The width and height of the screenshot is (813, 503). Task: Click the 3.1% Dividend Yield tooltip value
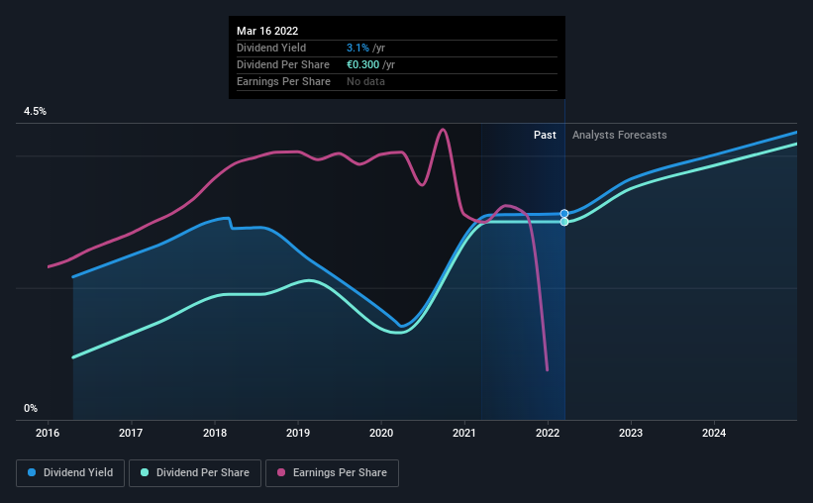[x=357, y=48]
